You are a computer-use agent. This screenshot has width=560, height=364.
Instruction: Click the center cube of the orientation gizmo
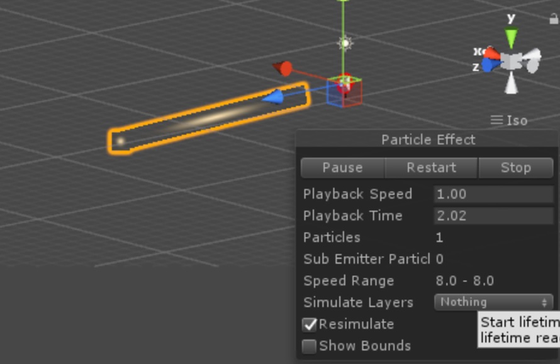tap(512, 61)
